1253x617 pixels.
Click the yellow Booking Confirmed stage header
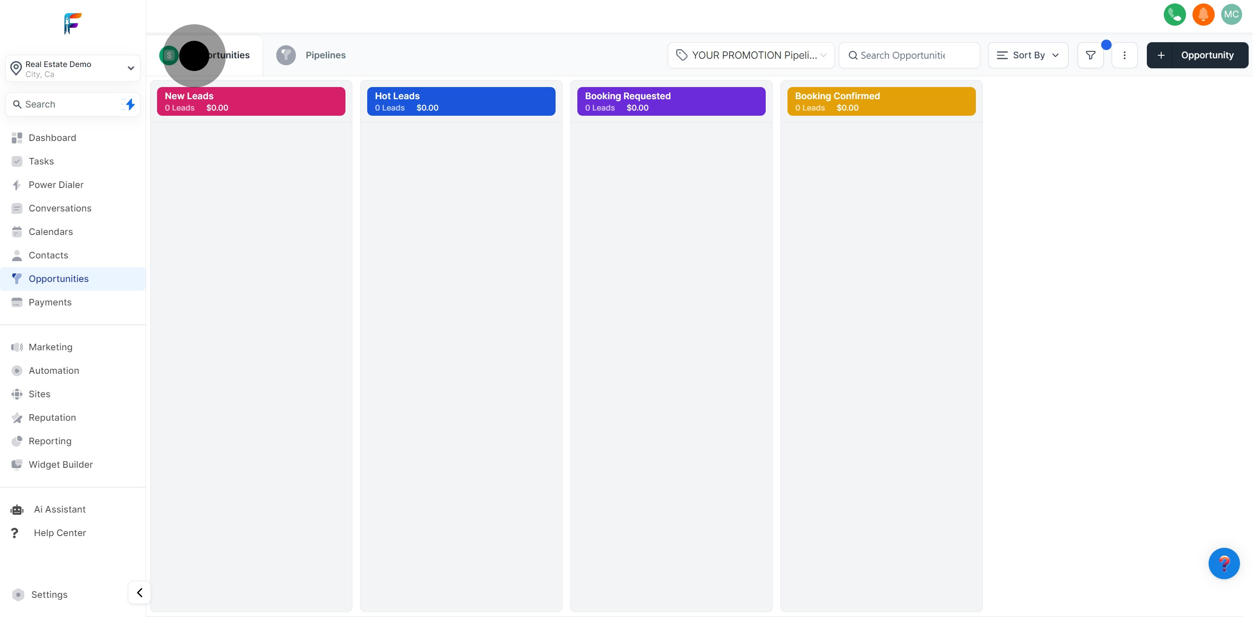tap(881, 101)
